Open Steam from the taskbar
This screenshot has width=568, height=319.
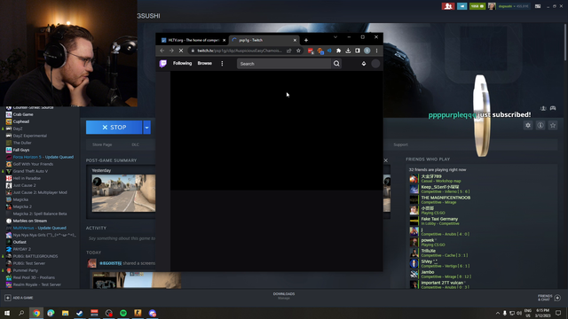(80, 313)
